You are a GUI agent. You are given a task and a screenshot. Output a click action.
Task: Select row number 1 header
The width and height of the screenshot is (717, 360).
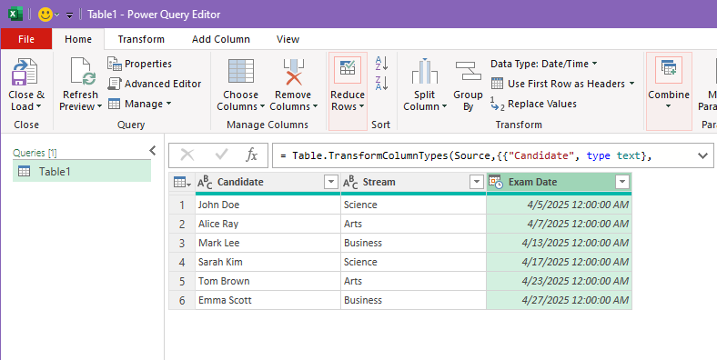coord(182,205)
